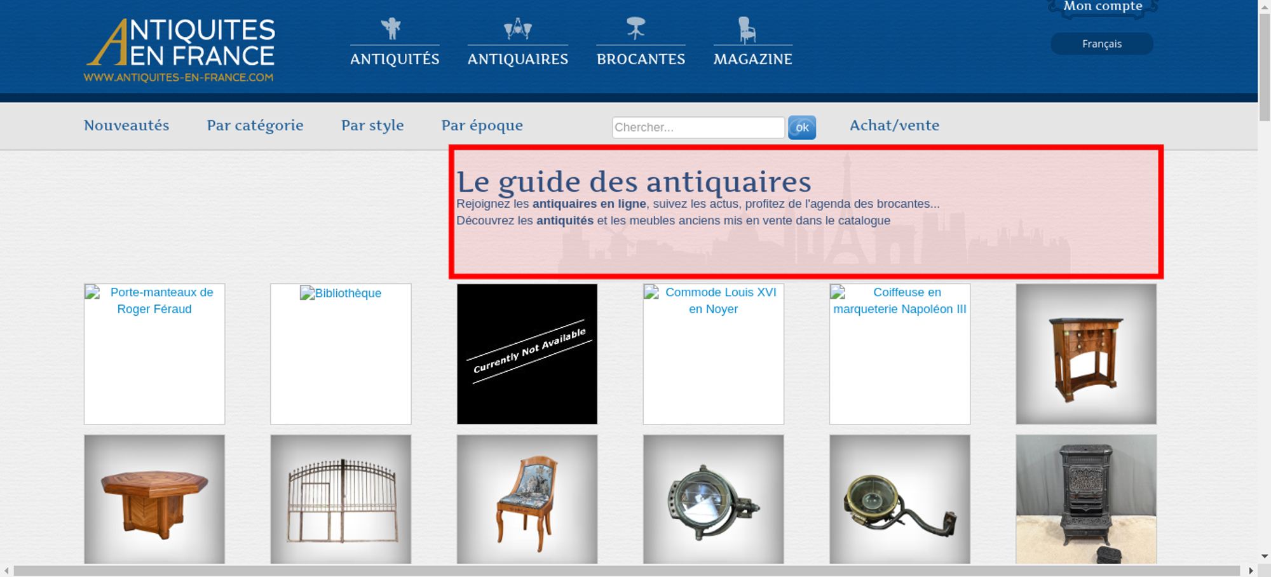Open the Achat/vente link
This screenshot has height=577, width=1271.
894,125
